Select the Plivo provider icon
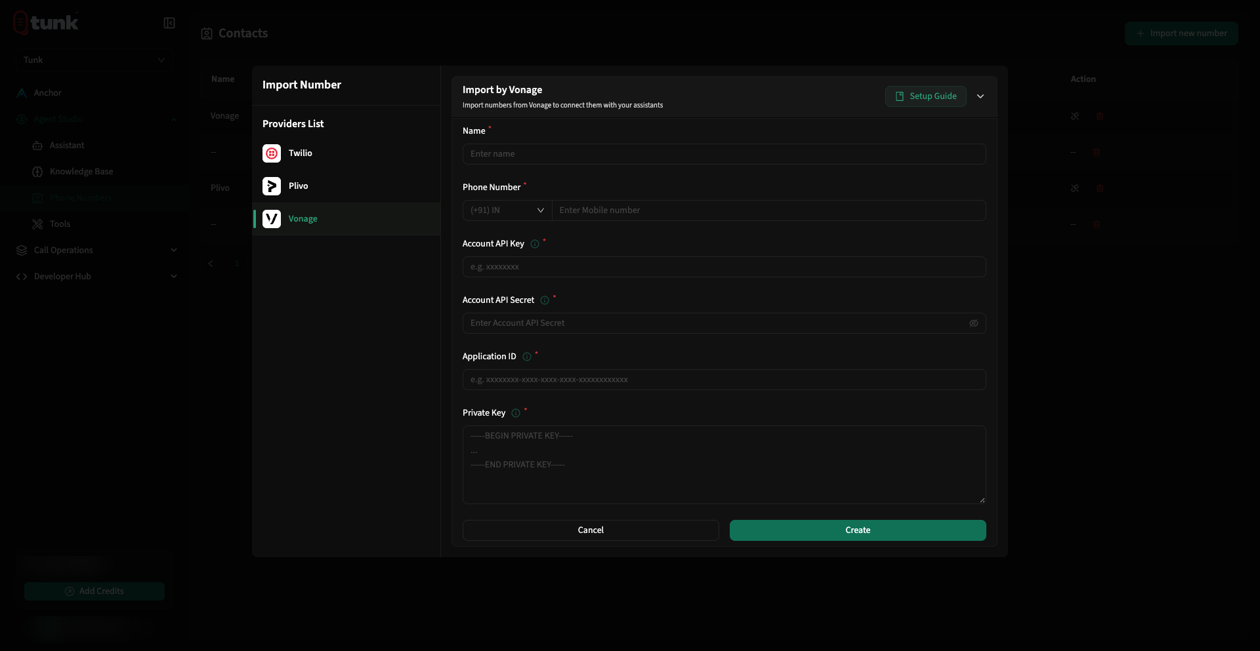The width and height of the screenshot is (1260, 651). pos(272,186)
